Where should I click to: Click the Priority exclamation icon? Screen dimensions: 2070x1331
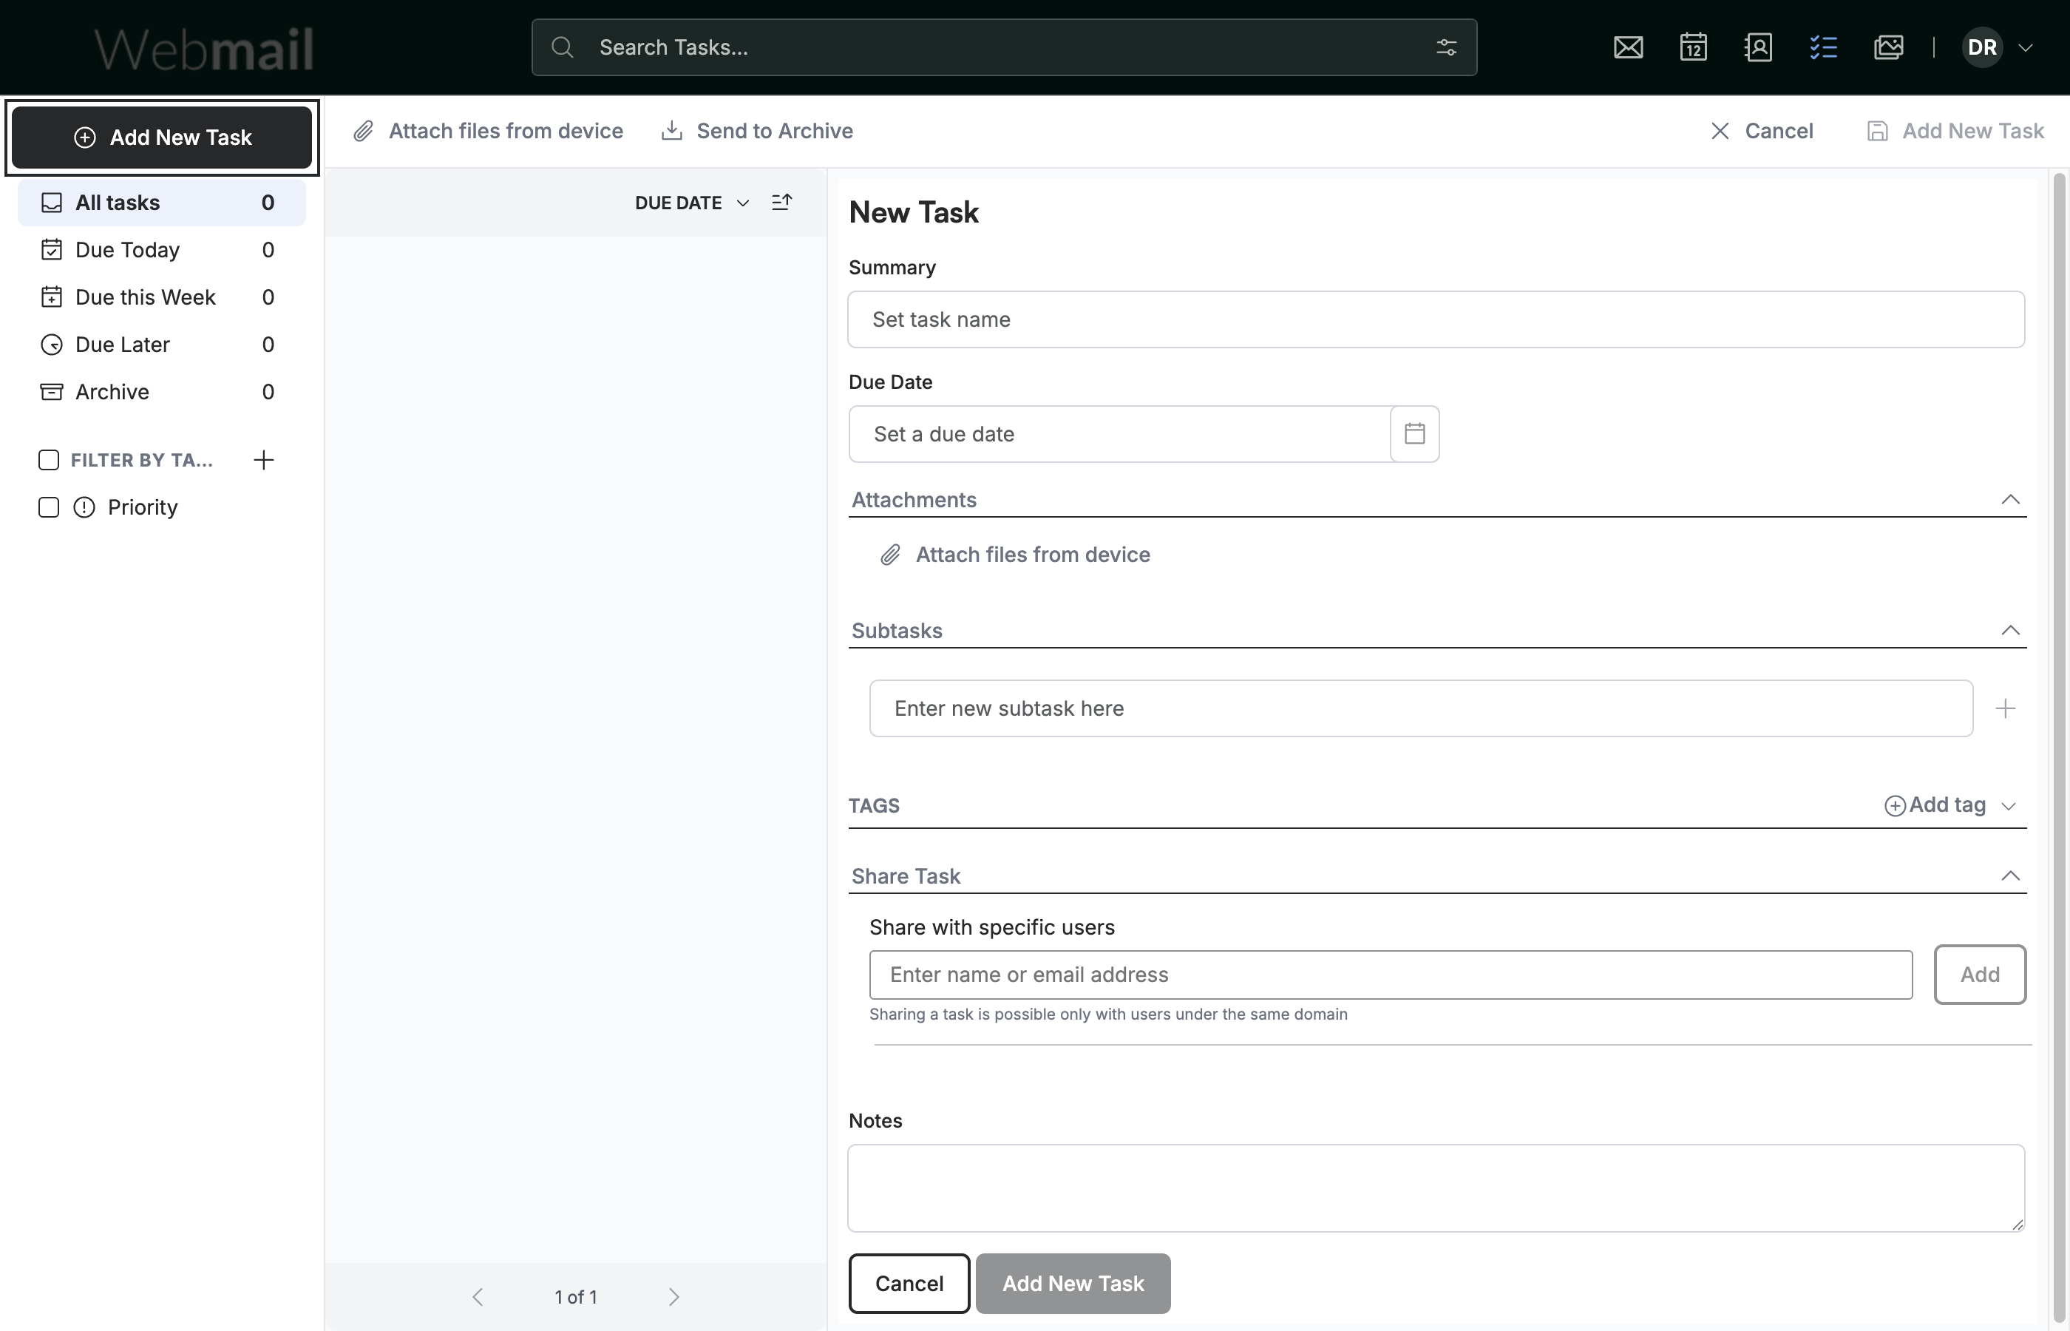pos(84,507)
